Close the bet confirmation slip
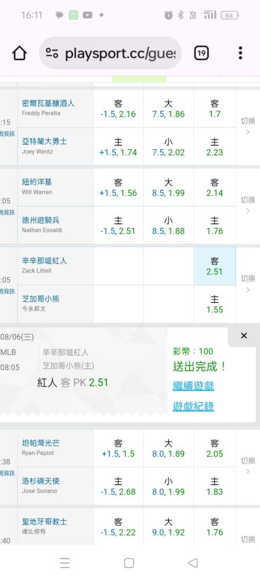The width and height of the screenshot is (260, 581). click(x=244, y=336)
